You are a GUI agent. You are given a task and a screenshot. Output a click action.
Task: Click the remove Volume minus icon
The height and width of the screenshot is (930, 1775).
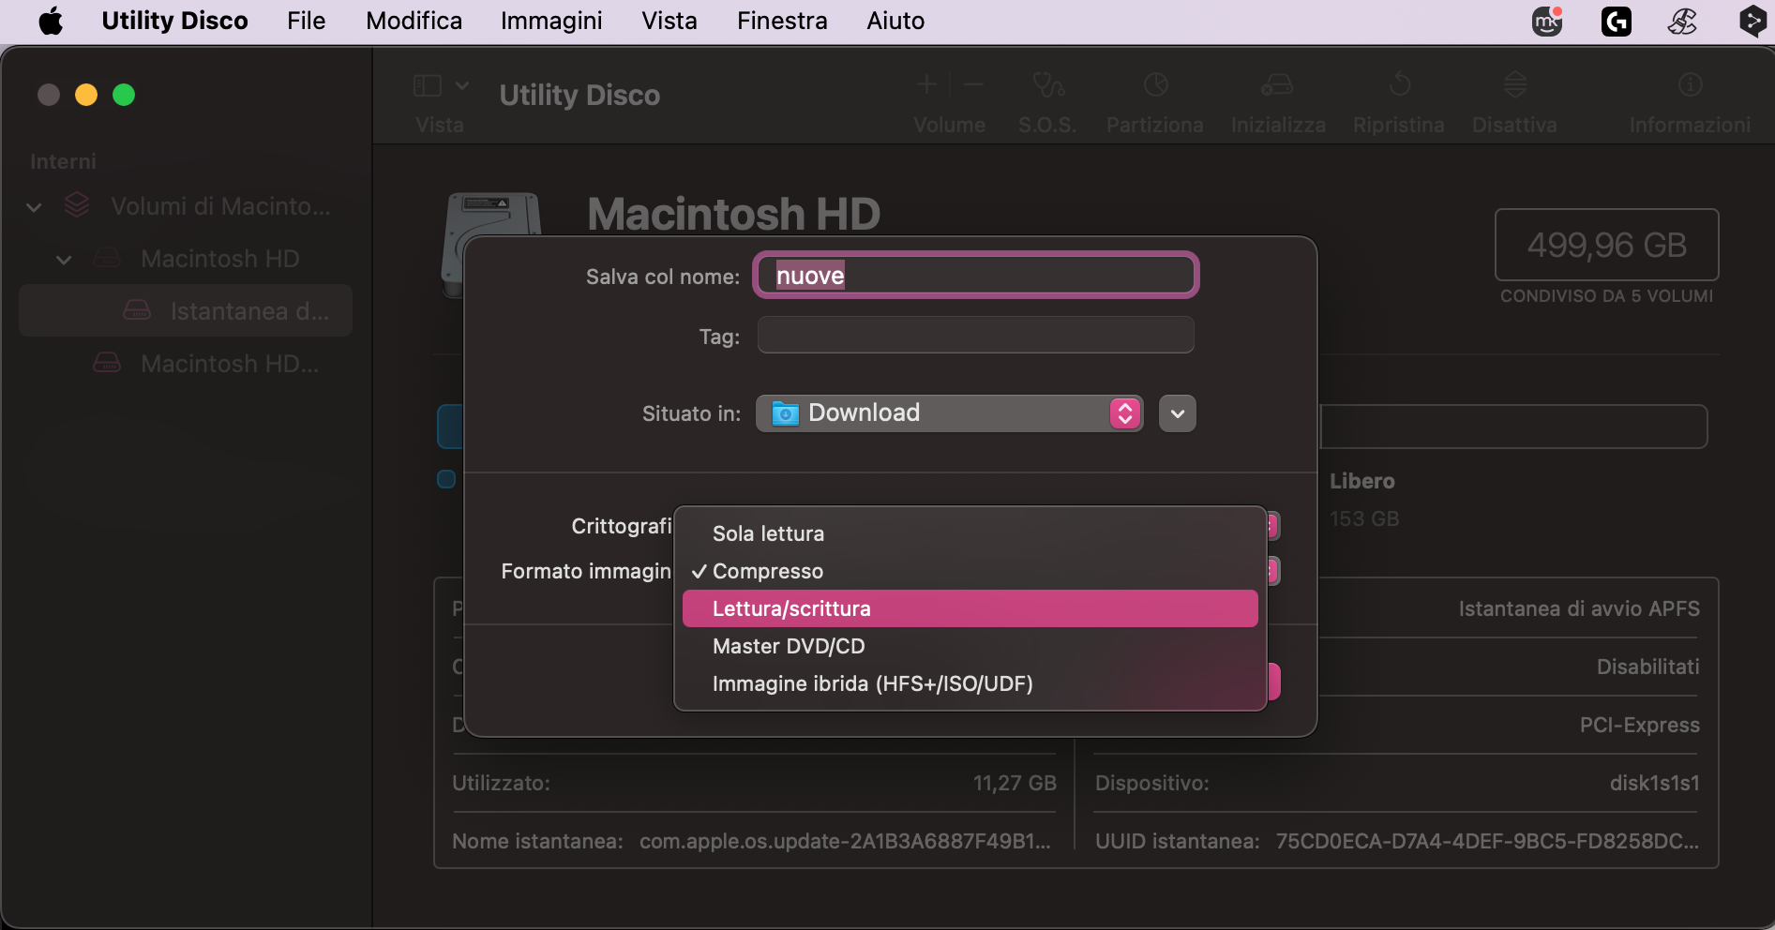pos(974,85)
